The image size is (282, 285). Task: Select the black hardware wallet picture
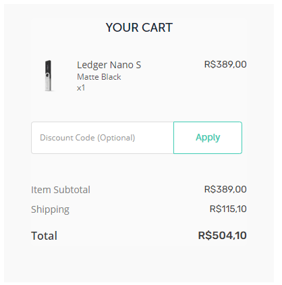click(x=48, y=76)
